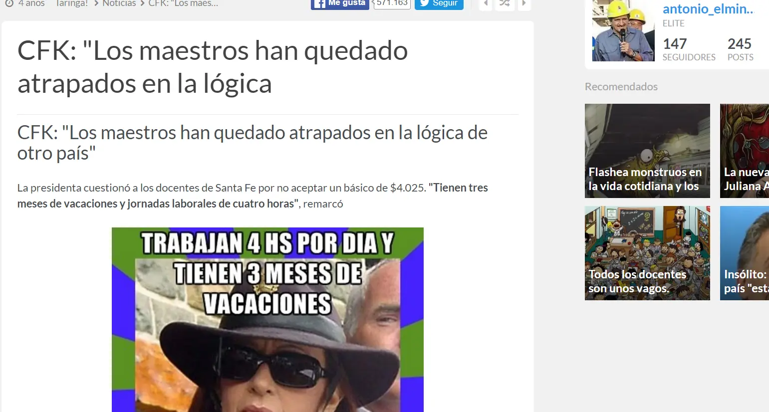Open the Noticias breadcrumb link
The width and height of the screenshot is (769, 412).
tap(119, 3)
